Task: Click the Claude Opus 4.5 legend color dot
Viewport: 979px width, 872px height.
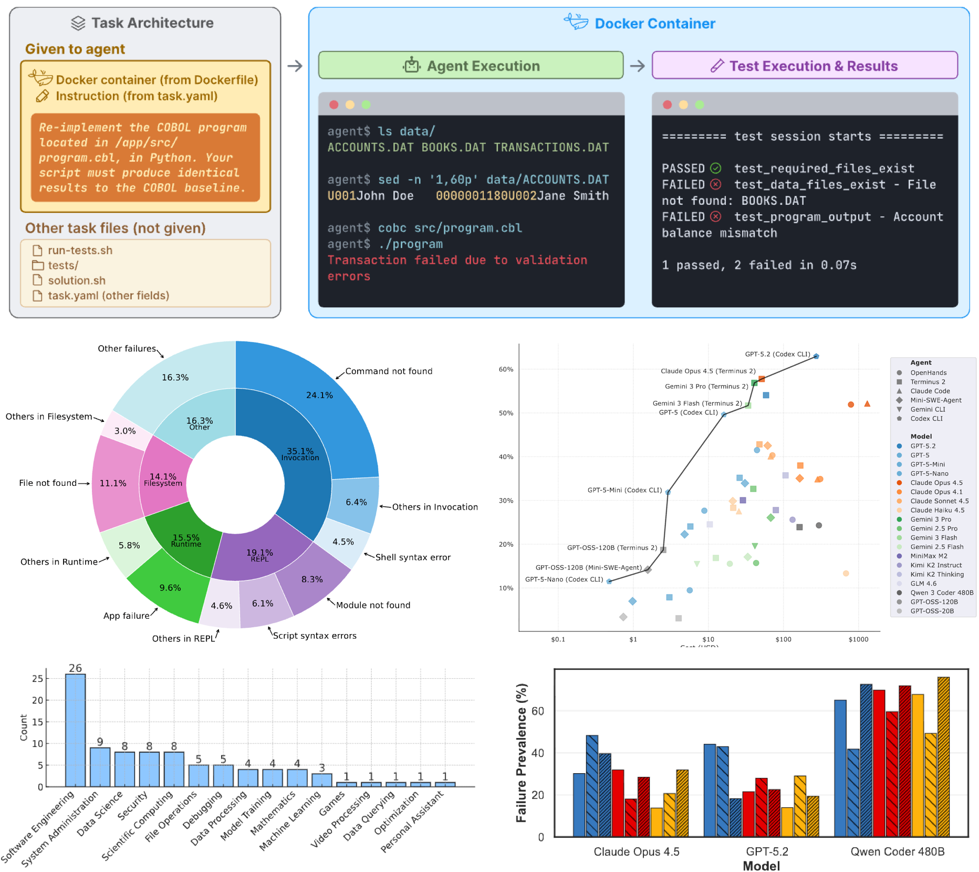Action: coord(899,483)
